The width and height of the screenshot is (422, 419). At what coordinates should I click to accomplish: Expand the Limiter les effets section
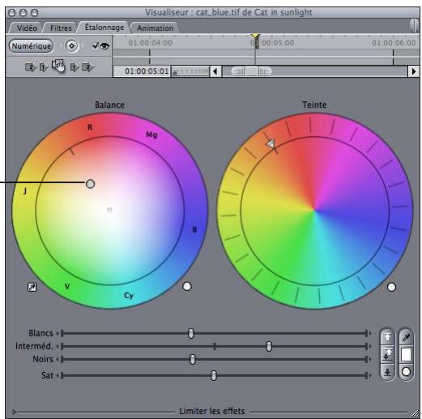coord(15,412)
